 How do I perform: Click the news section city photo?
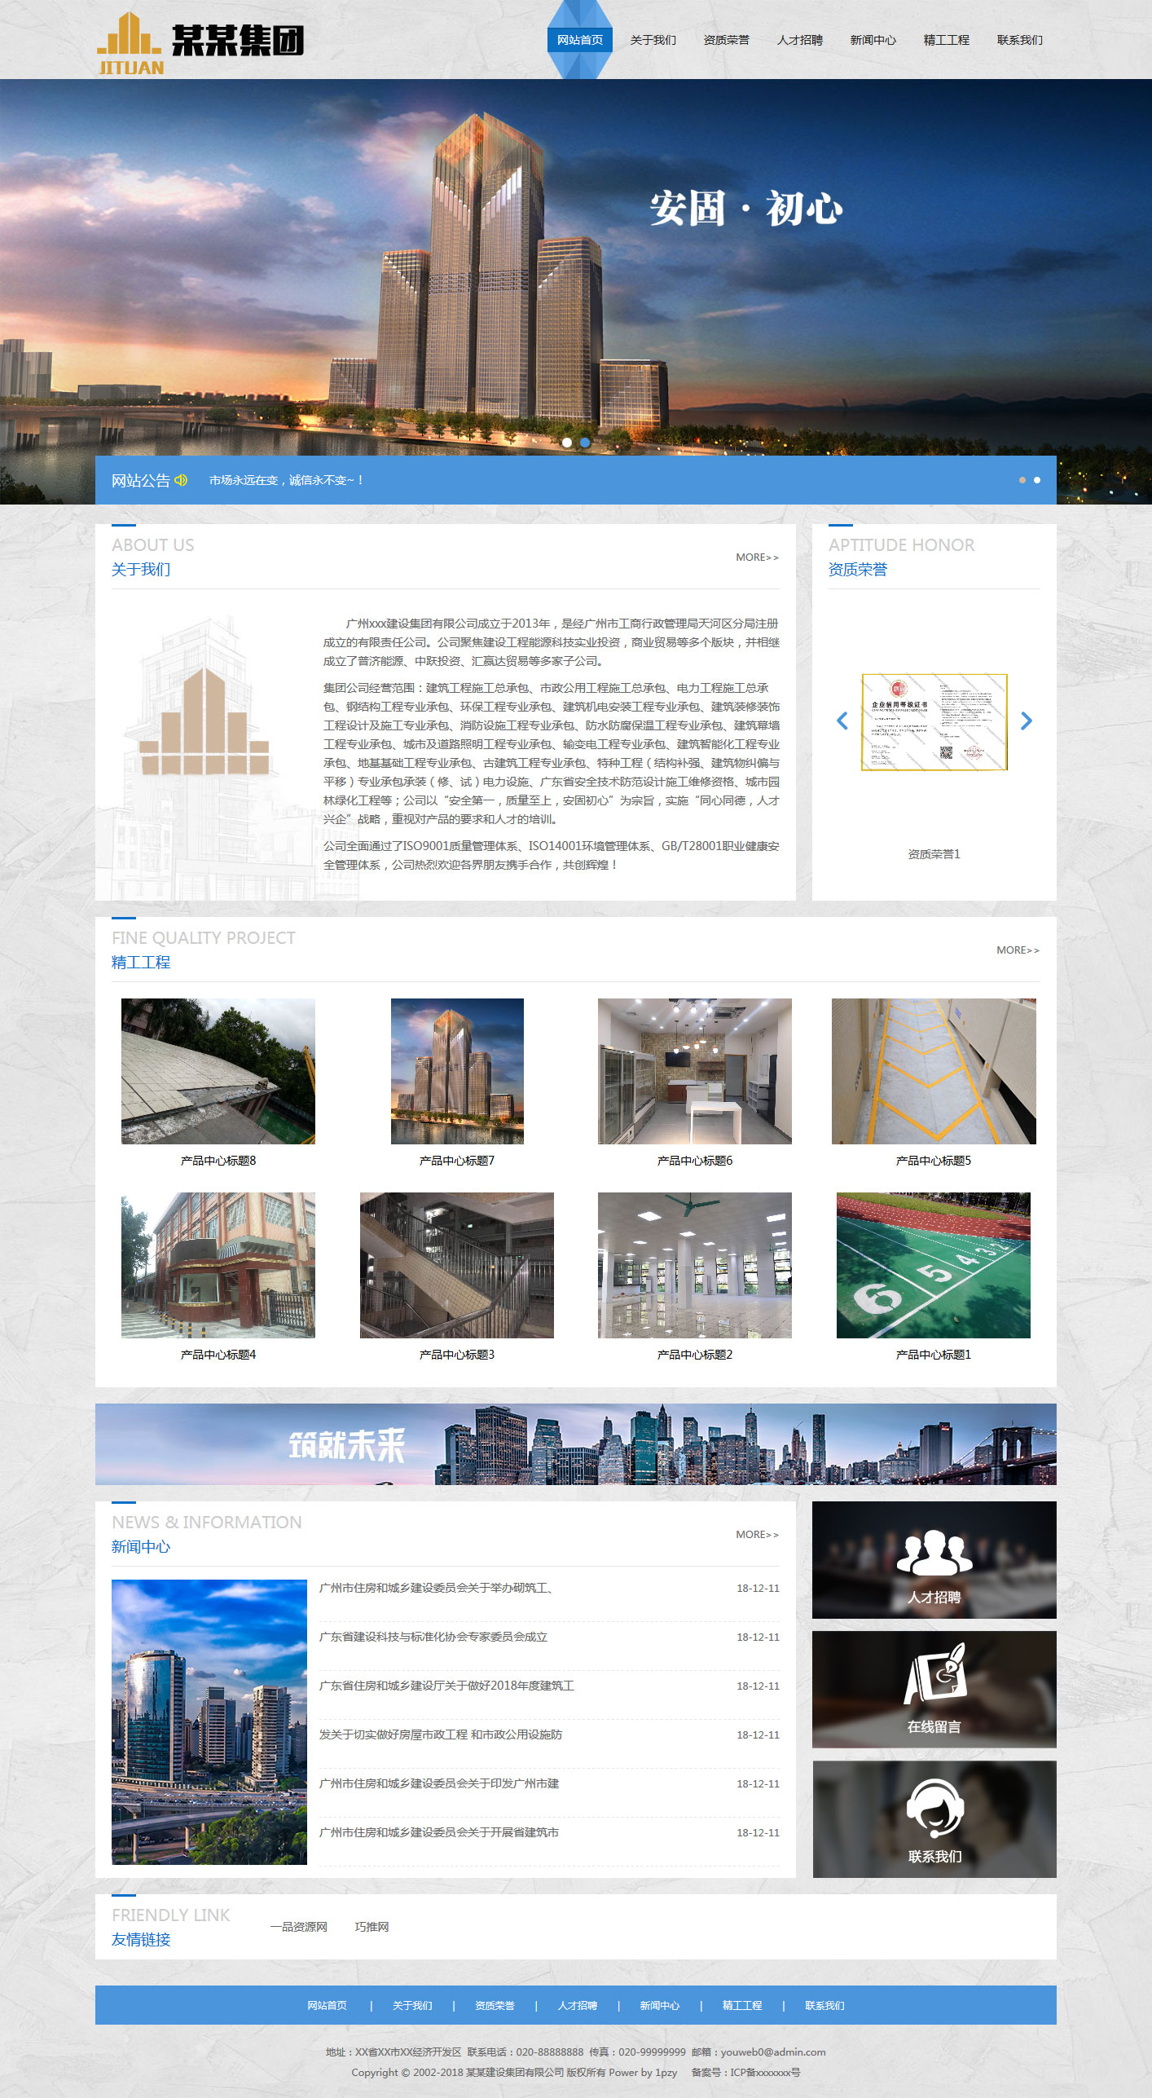[209, 1722]
